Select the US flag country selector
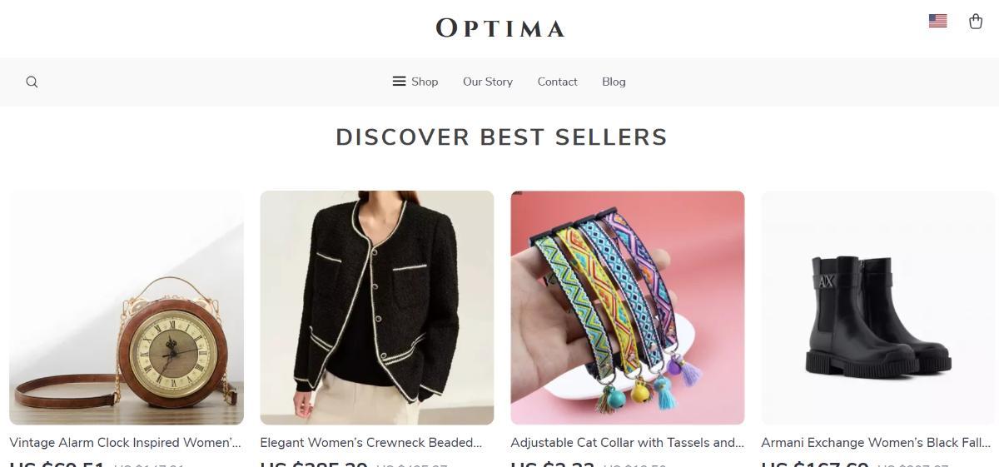Screen dimensions: 999x467 [937, 22]
